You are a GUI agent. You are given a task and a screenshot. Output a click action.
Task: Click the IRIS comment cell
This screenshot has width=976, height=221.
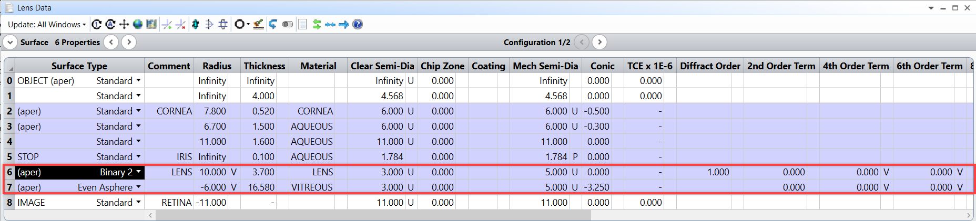169,156
